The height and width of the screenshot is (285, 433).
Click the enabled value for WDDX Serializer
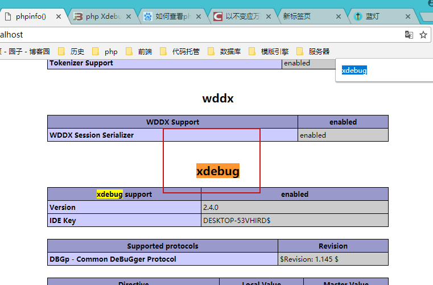click(343, 135)
